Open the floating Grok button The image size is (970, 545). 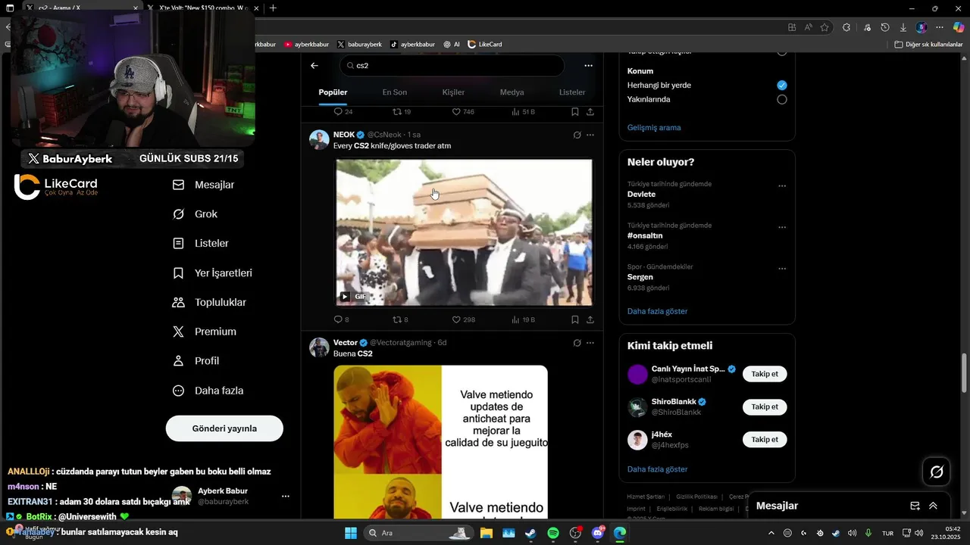point(937,472)
